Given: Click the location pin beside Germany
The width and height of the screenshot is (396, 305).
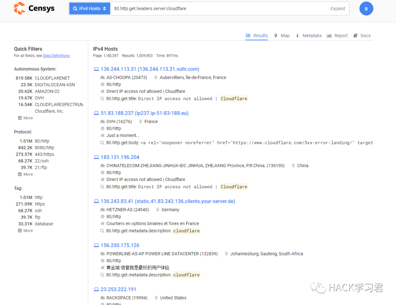Looking at the screenshot, I should coord(158,210).
